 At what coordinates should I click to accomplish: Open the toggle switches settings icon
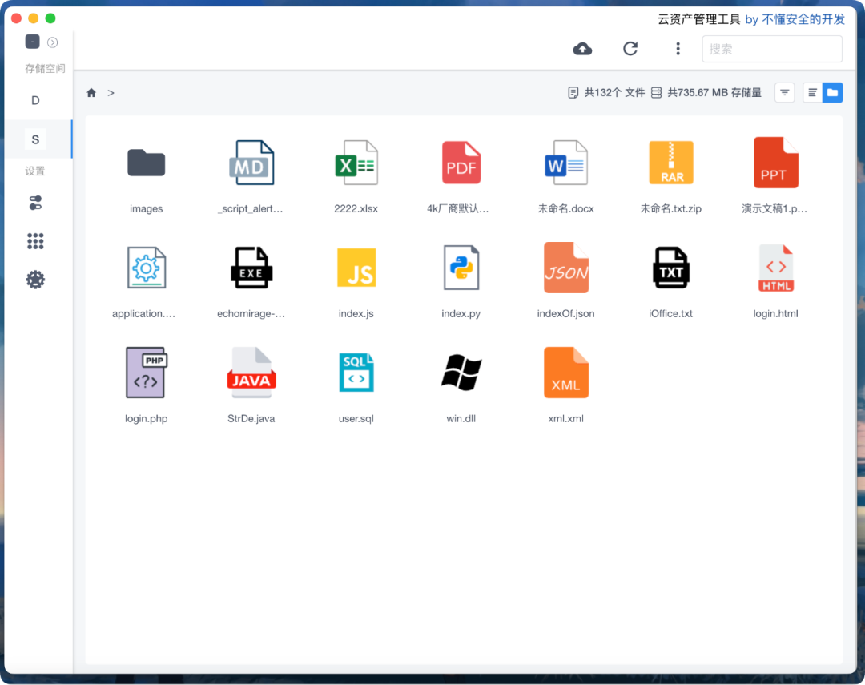(x=35, y=203)
